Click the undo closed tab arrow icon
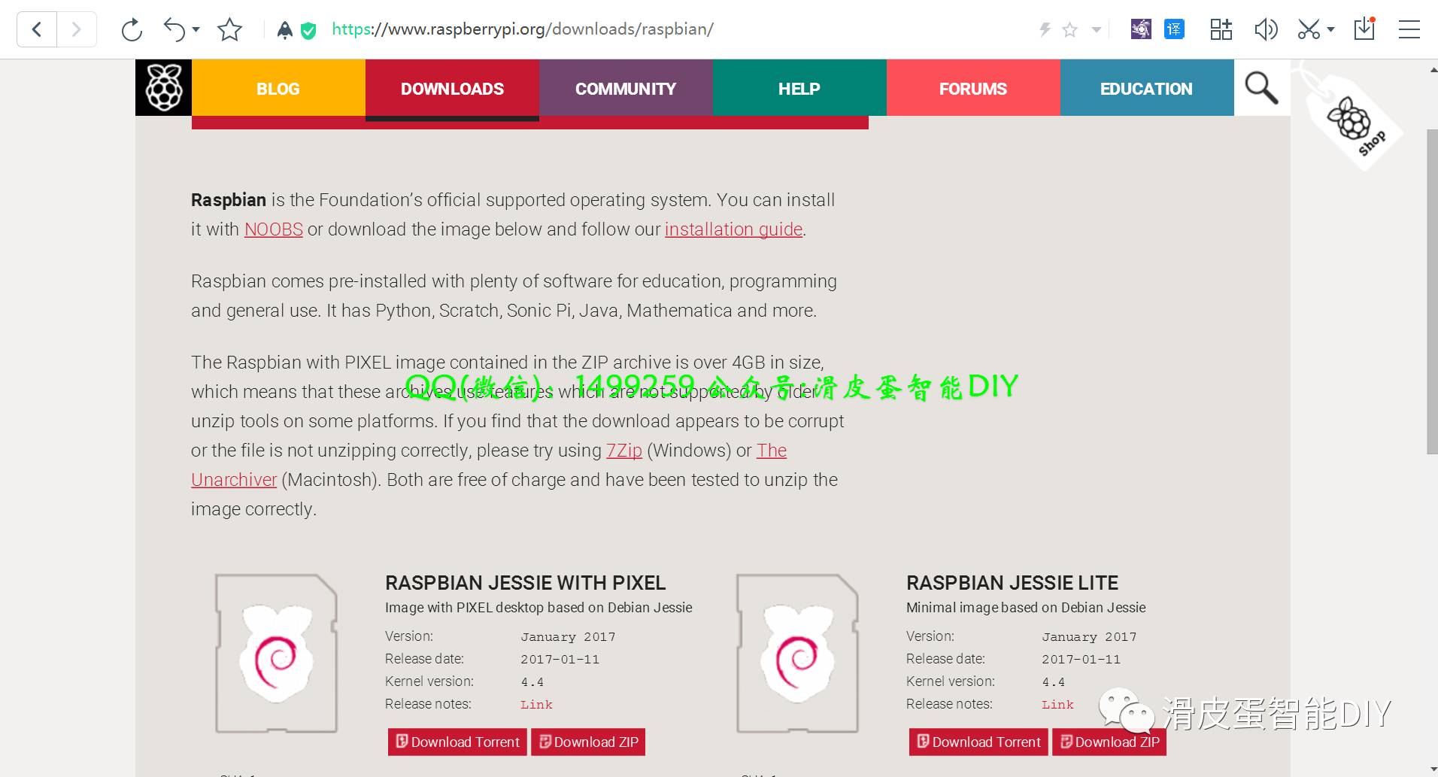The width and height of the screenshot is (1438, 777). pyautogui.click(x=174, y=30)
